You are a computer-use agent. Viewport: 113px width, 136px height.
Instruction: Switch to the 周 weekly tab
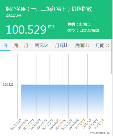[x=15, y=46]
